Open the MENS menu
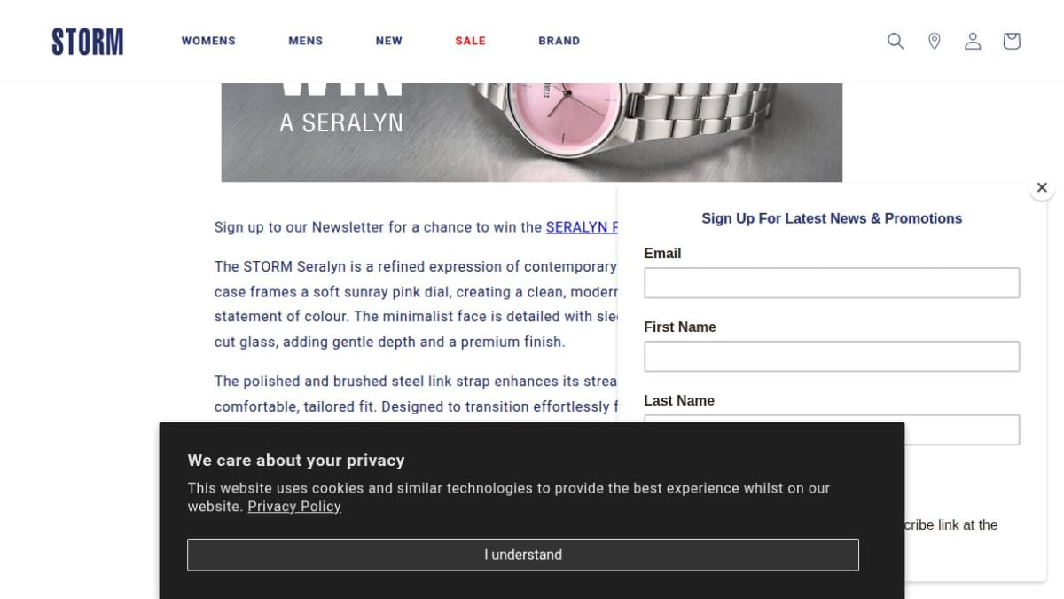 pyautogui.click(x=306, y=41)
